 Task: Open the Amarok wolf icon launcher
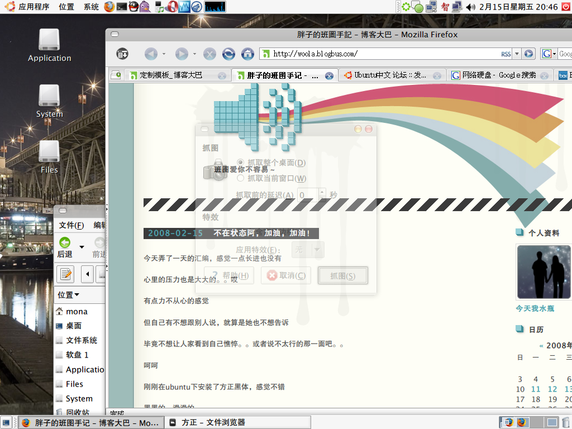click(x=197, y=7)
